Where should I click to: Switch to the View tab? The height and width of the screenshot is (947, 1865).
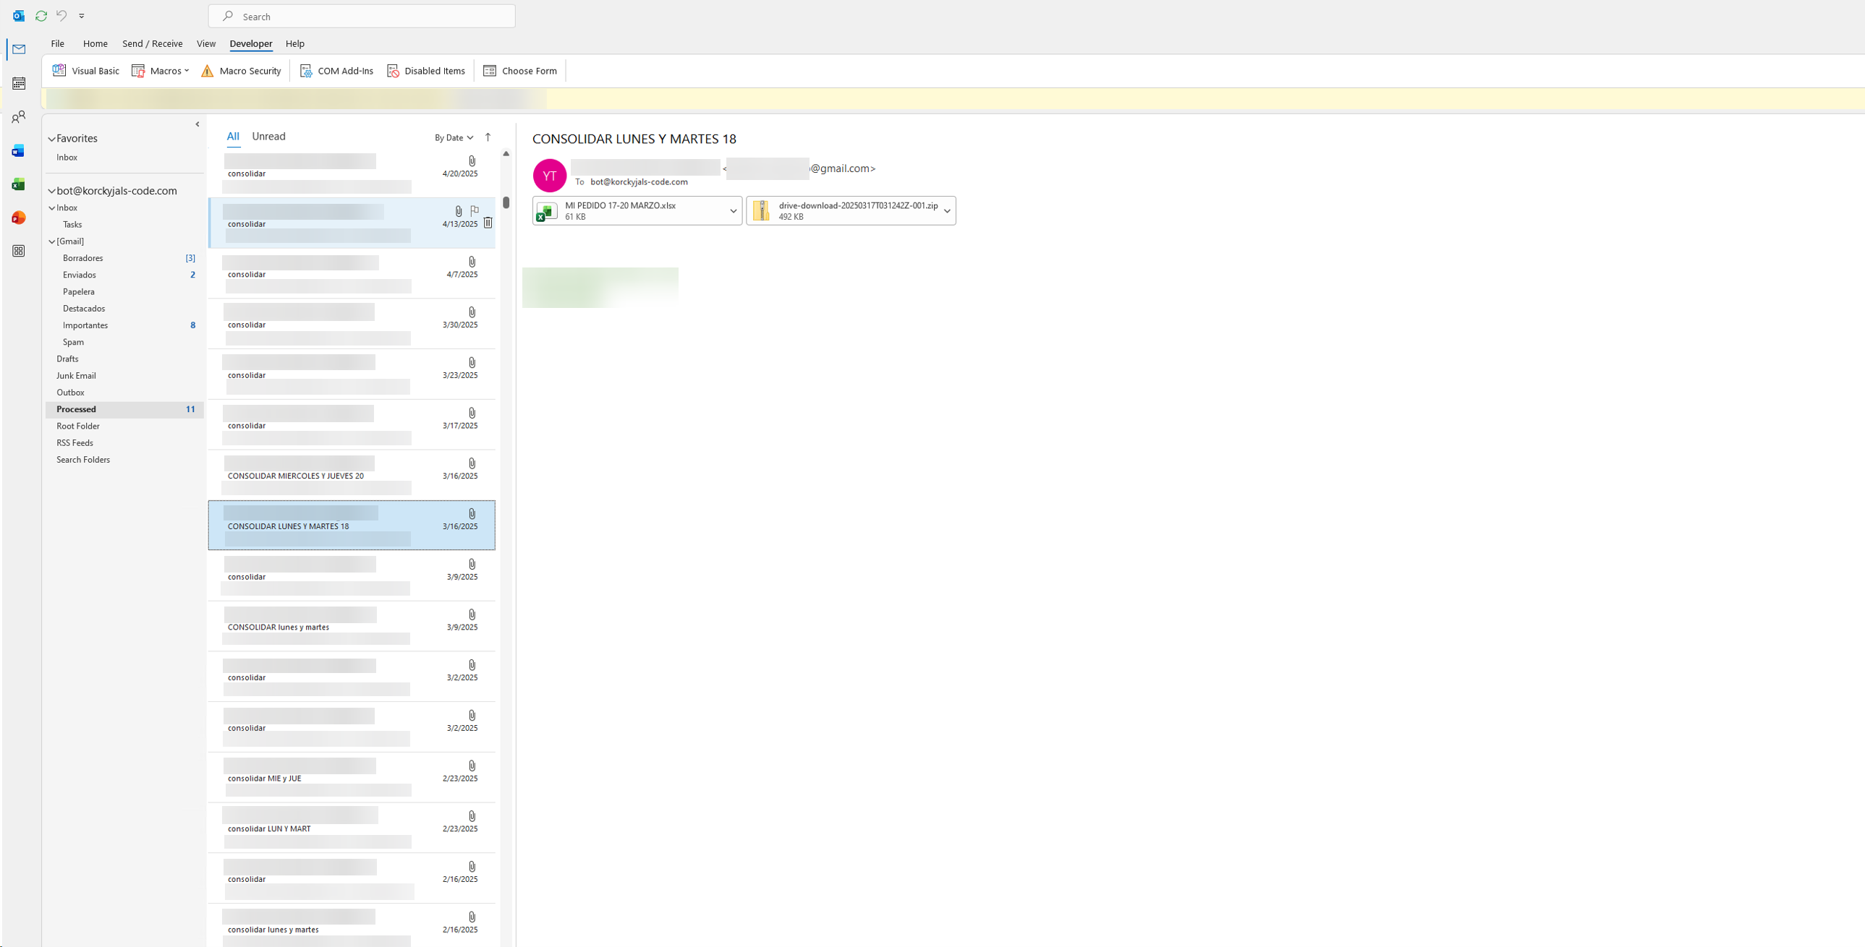pyautogui.click(x=205, y=43)
